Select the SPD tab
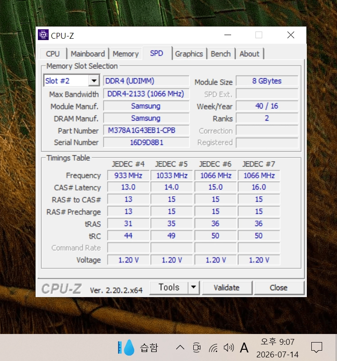 click(x=156, y=53)
